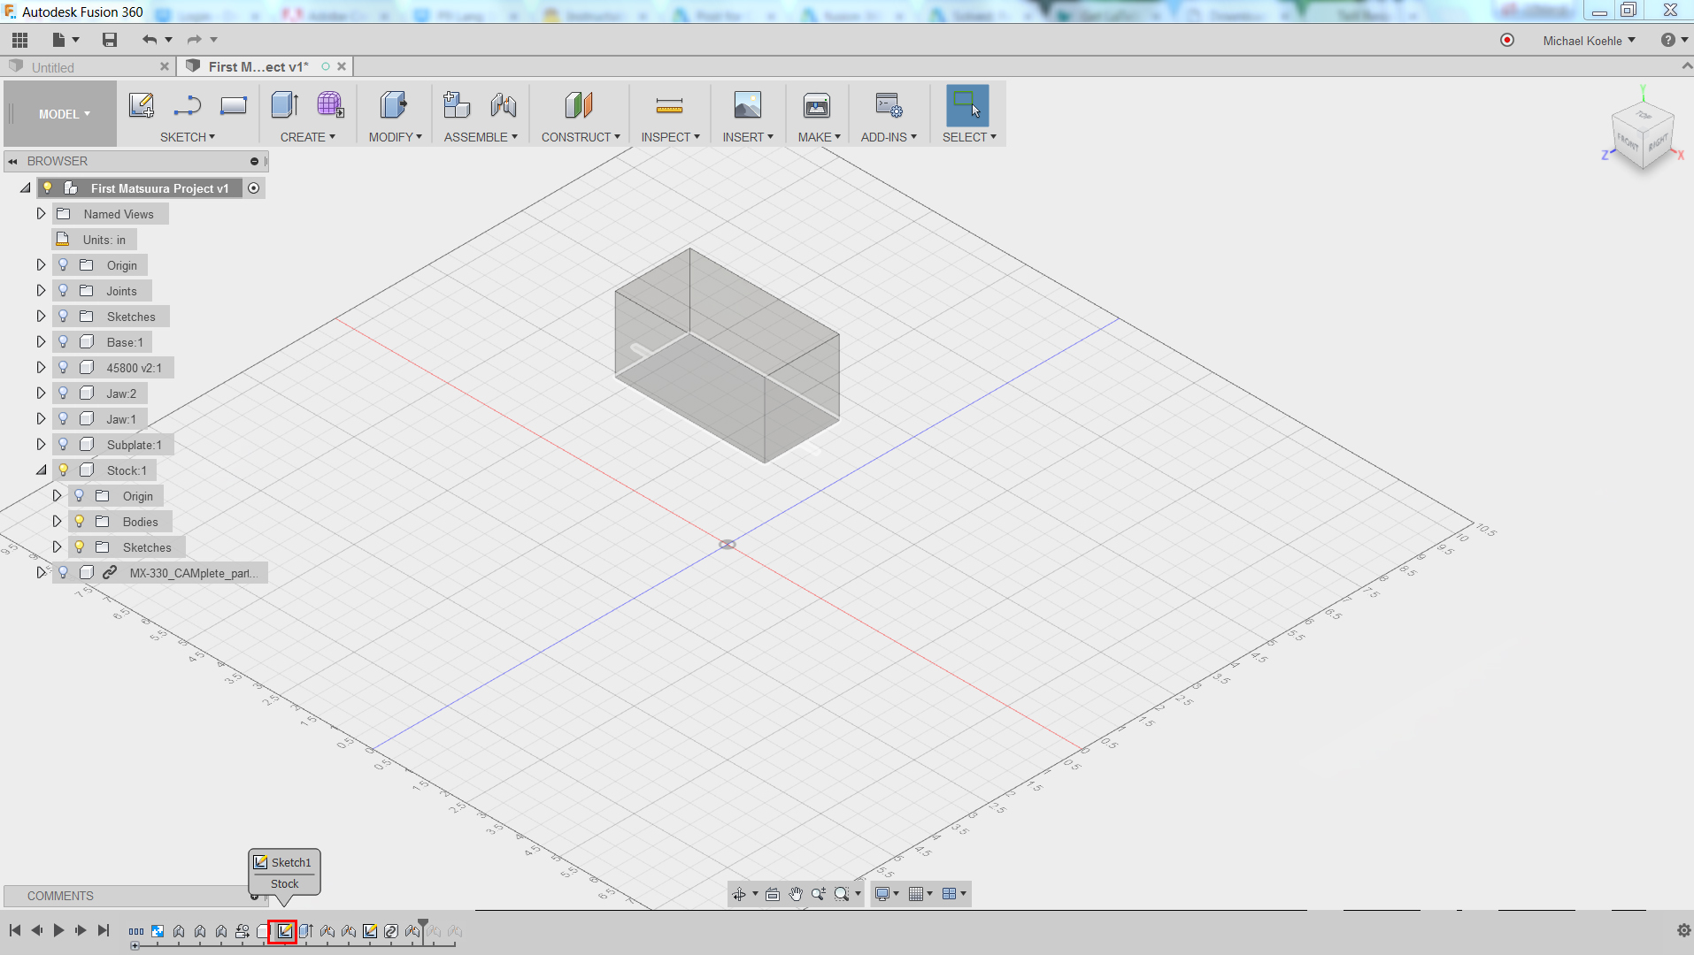1694x955 pixels.
Task: Toggle visibility of Origin under root
Action: (x=64, y=264)
